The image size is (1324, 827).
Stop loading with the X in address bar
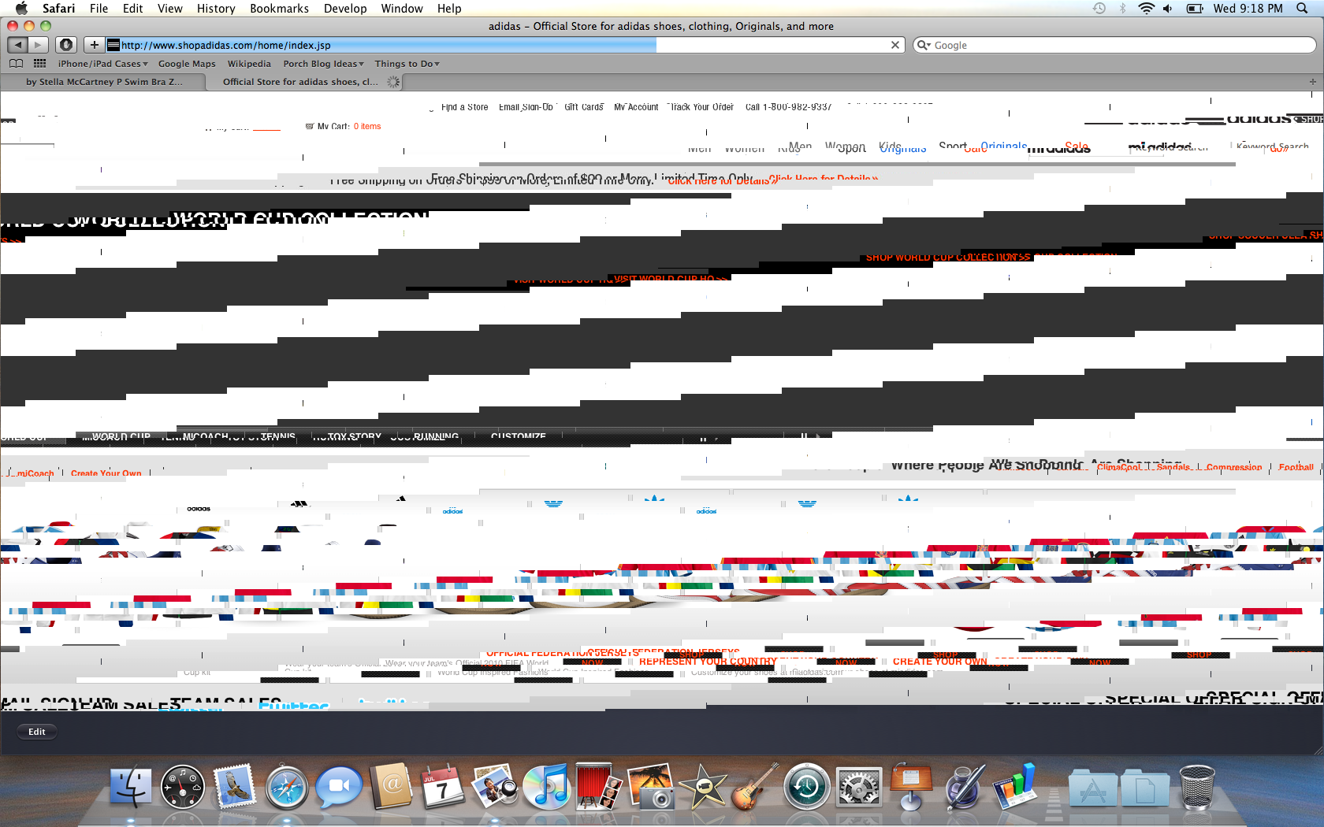coord(895,45)
